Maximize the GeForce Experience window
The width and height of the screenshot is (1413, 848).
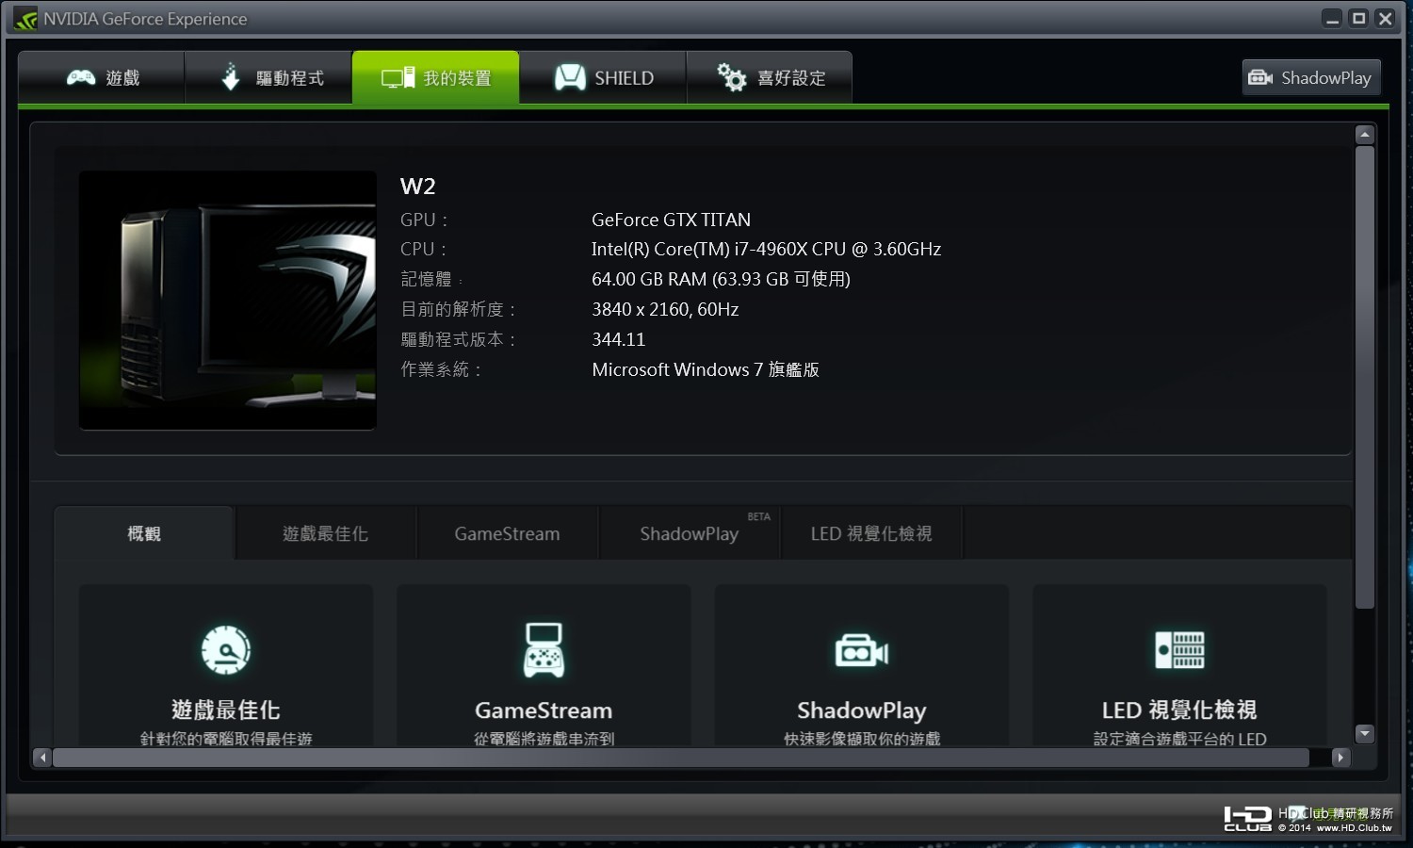pyautogui.click(x=1358, y=19)
